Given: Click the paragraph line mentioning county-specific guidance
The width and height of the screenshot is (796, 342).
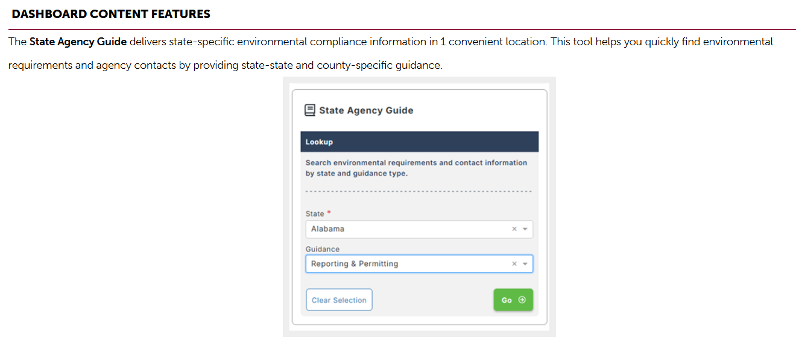Looking at the screenshot, I should (x=226, y=65).
